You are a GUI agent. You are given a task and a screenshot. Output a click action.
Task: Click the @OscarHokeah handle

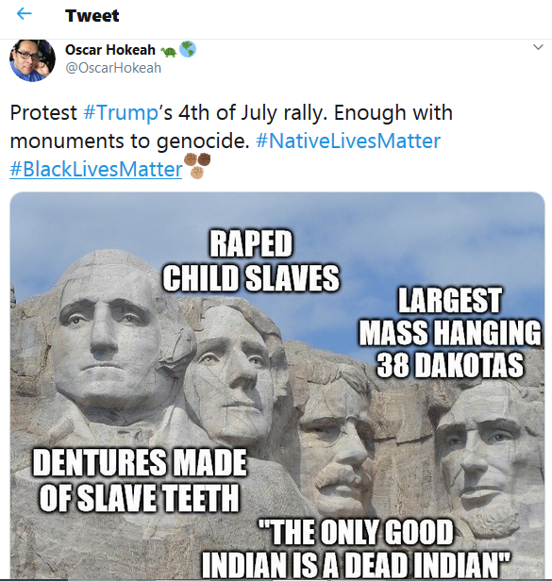tap(113, 68)
